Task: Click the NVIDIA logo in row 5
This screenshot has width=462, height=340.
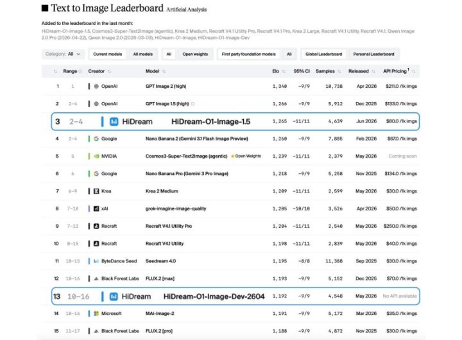Action: (x=96, y=156)
